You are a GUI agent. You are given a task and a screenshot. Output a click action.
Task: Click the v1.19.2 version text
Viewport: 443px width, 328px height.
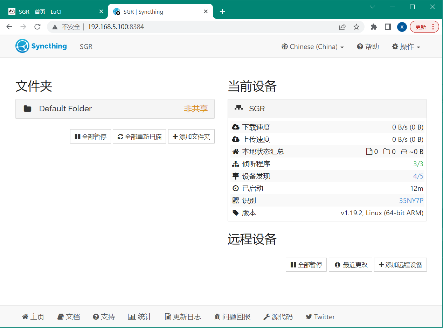[x=382, y=213]
